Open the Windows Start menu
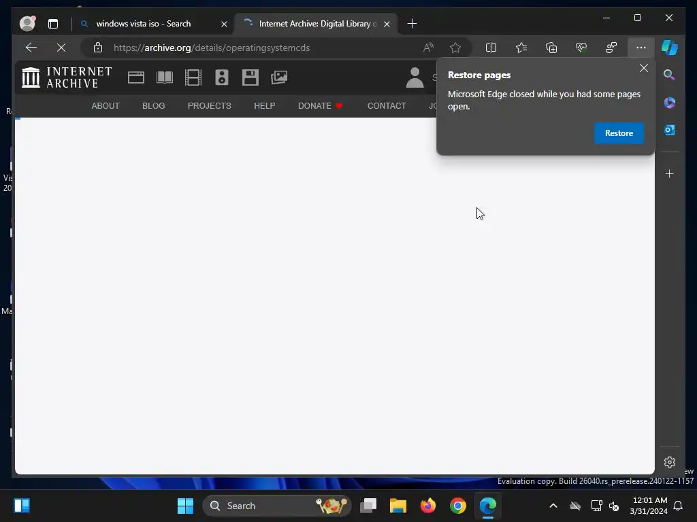This screenshot has width=697, height=522. point(185,506)
